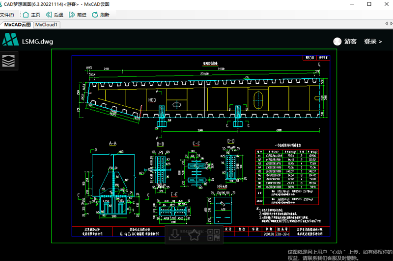Click the Forward (前进) button

coord(78,15)
